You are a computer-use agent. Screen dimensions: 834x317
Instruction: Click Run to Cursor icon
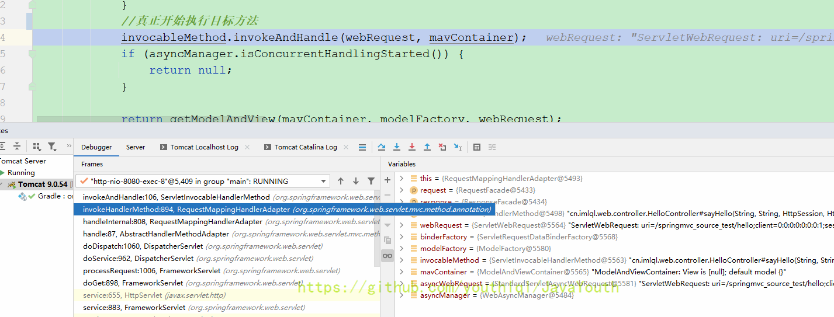[x=458, y=147]
